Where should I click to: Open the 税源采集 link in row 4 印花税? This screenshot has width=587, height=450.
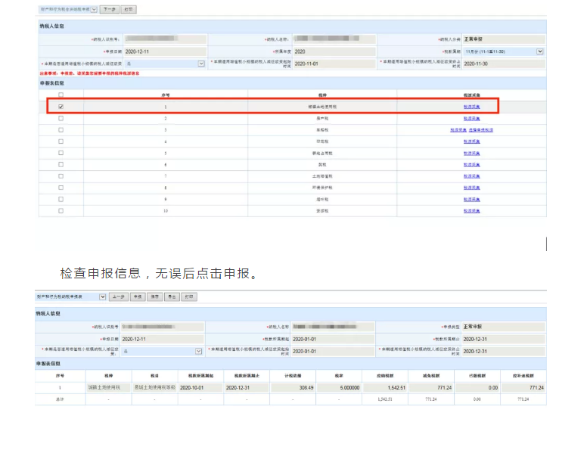(x=472, y=141)
